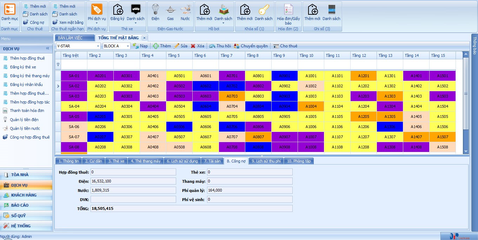Select the 2. Cư dân tab

point(93,161)
